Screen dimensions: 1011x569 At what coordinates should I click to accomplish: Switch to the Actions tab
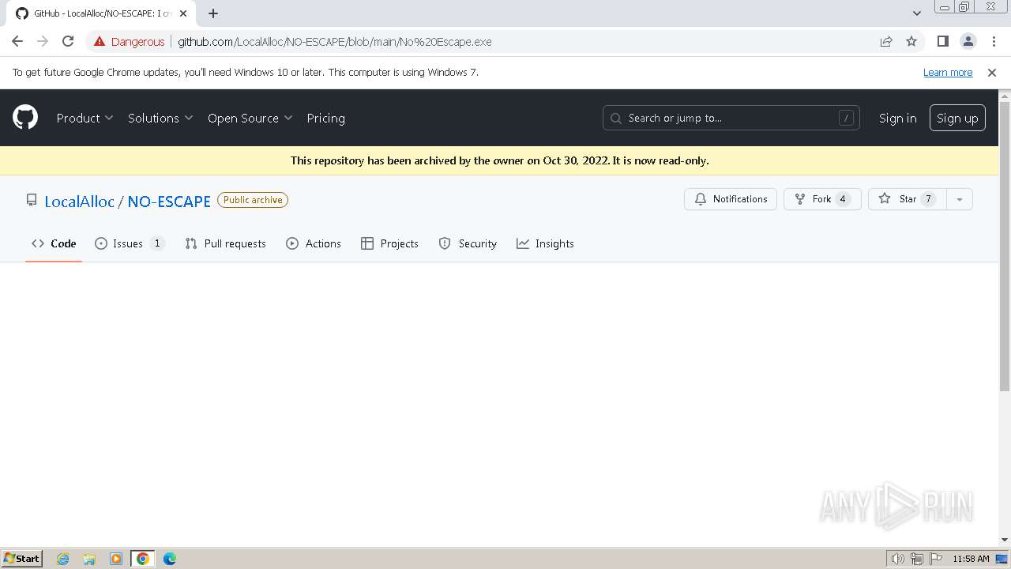(x=314, y=243)
